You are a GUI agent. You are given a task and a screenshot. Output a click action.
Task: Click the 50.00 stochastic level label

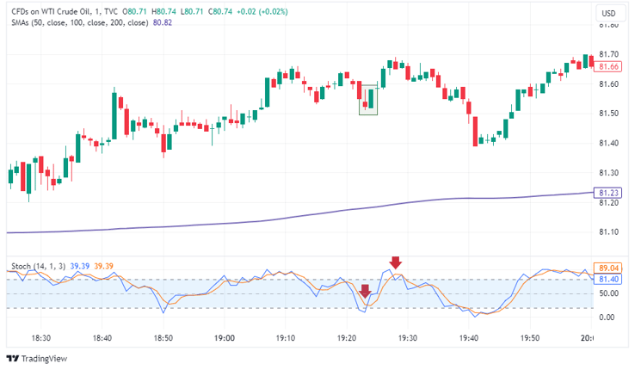tap(608, 293)
